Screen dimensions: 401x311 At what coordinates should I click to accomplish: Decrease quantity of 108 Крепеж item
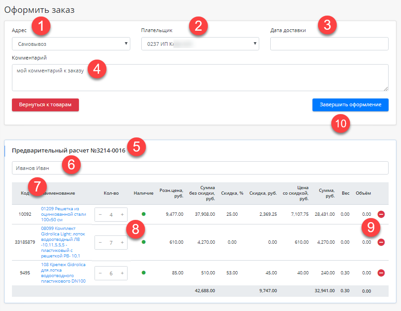(x=100, y=273)
